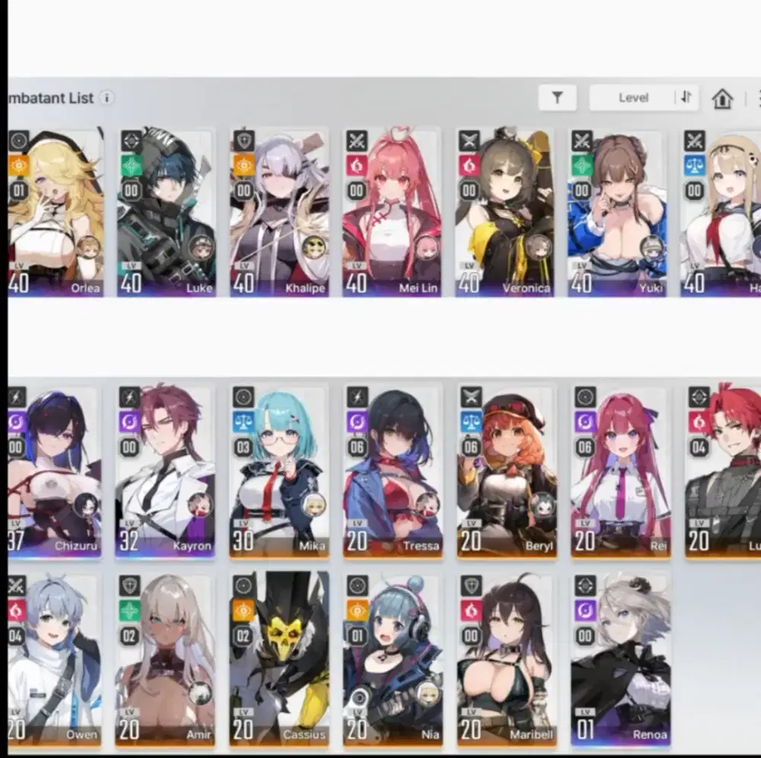Click the red flame icon on Maribell's card
Image resolution: width=761 pixels, height=758 pixels.
click(x=471, y=610)
